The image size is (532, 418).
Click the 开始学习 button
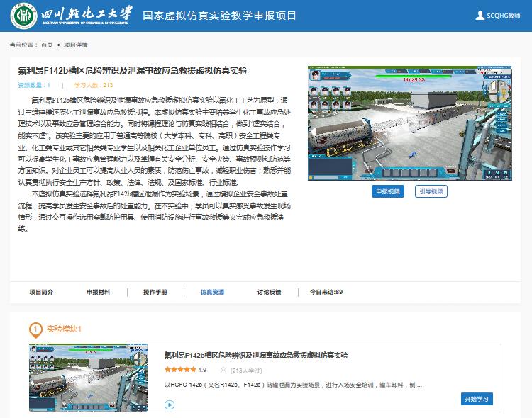[476, 398]
